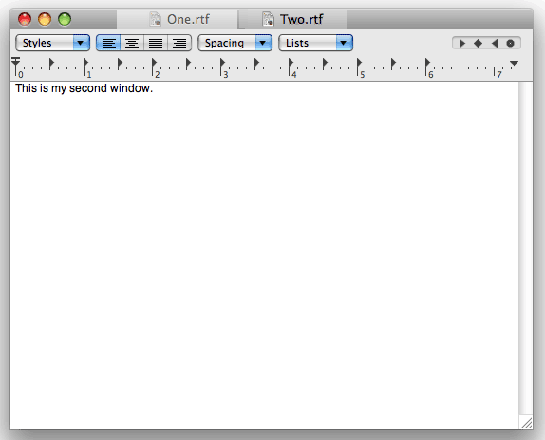Click the tab stop at 2 inches

(154, 63)
